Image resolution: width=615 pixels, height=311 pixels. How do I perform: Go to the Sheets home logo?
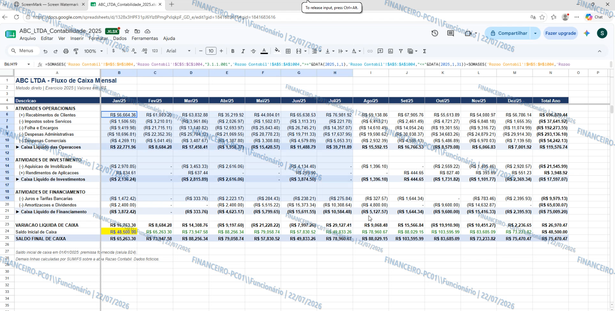10,34
